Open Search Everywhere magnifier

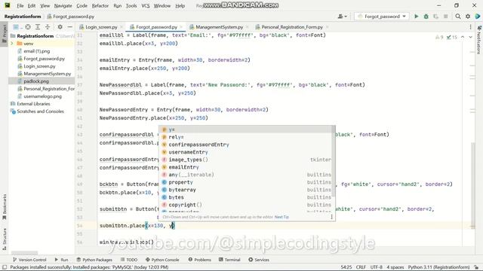458,17
